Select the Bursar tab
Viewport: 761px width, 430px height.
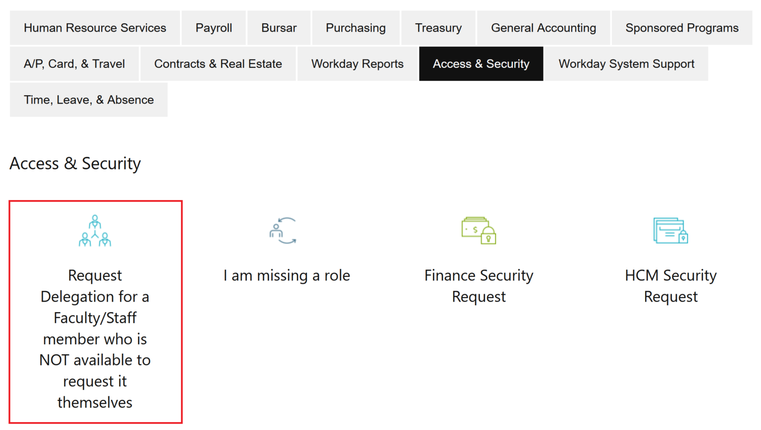point(278,28)
